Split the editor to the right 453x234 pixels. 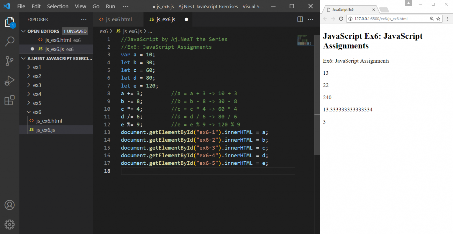pos(300,19)
